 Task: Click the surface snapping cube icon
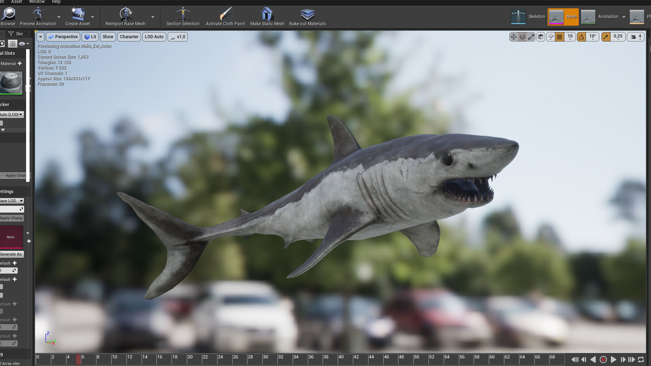coord(541,37)
